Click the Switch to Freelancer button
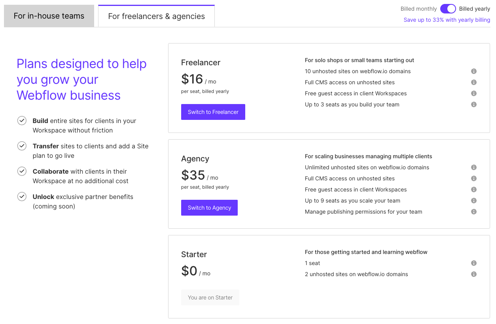 click(x=213, y=112)
